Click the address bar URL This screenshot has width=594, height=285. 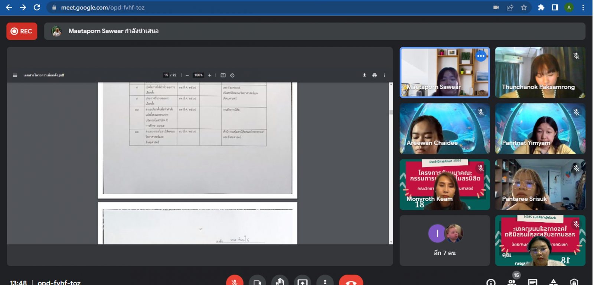pyautogui.click(x=103, y=7)
